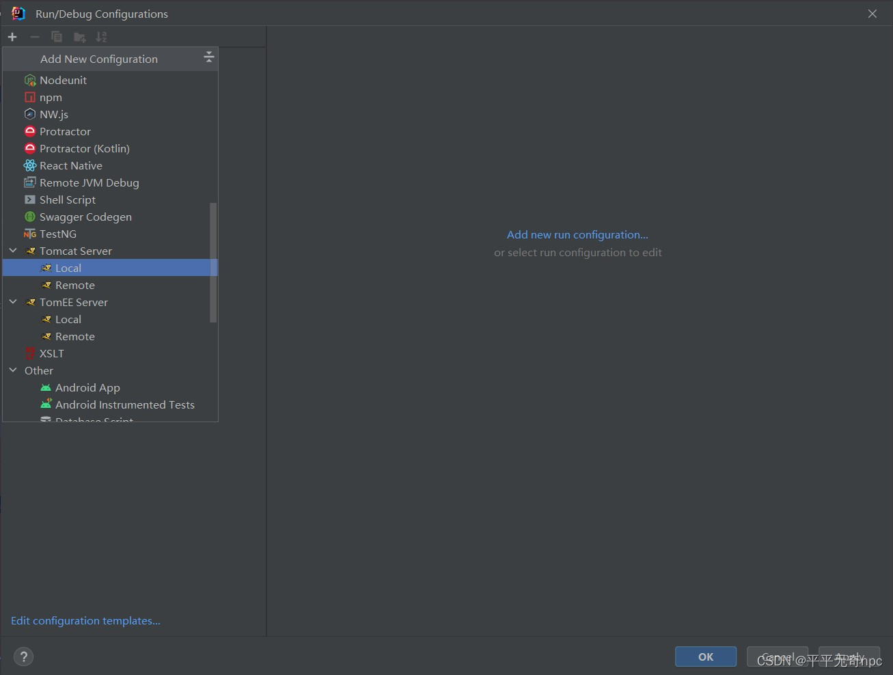Select Remote under TomEE Server

click(110, 336)
